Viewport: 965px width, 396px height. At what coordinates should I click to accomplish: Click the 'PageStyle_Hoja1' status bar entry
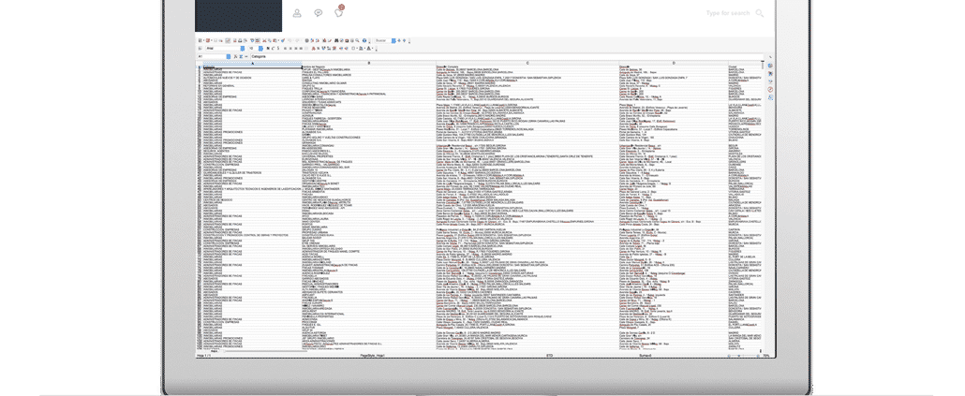click(x=371, y=356)
